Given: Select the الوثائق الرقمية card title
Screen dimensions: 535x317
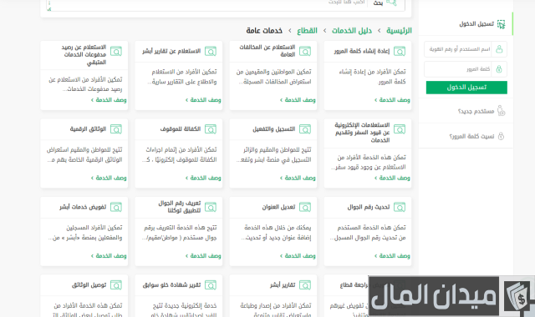Looking at the screenshot, I should click(88, 129).
